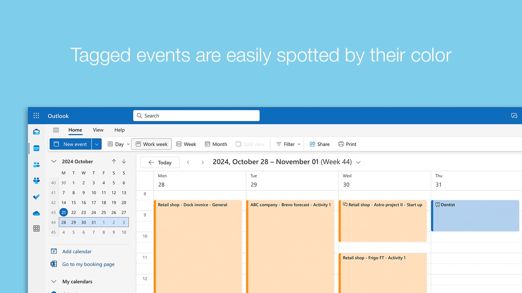The image size is (522, 293).
Task: Click week number 40 in mini calendar
Action: [53, 183]
